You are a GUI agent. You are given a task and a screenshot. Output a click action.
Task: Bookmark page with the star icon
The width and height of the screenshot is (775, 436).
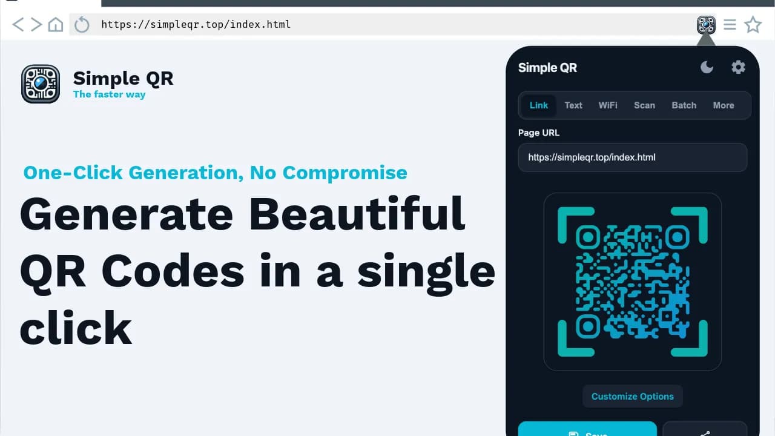(753, 24)
